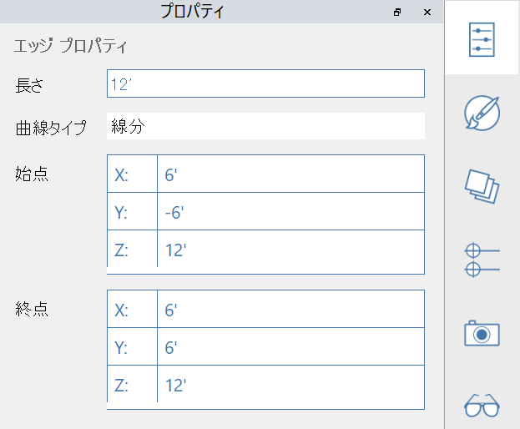Click the エッジ プロパティ heading

tap(71, 45)
